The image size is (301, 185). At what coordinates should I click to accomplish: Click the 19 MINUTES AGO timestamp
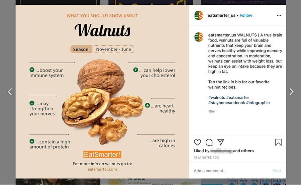pyautogui.click(x=206, y=158)
